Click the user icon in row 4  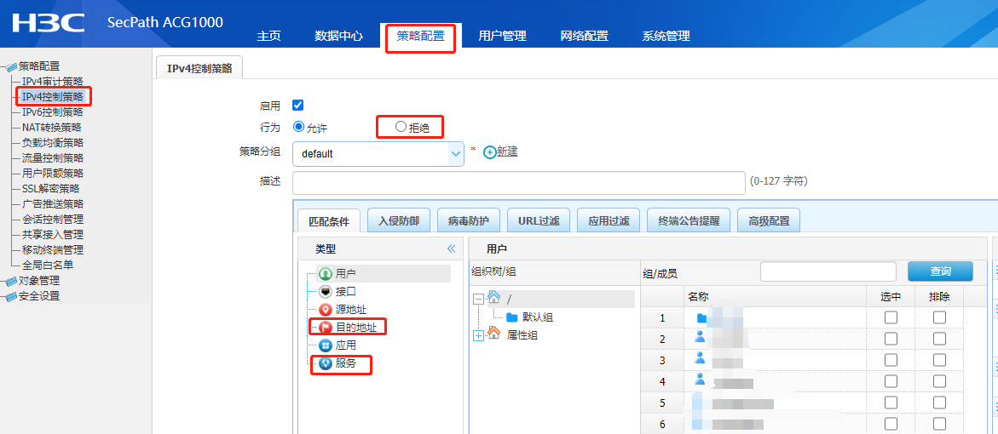pos(700,380)
